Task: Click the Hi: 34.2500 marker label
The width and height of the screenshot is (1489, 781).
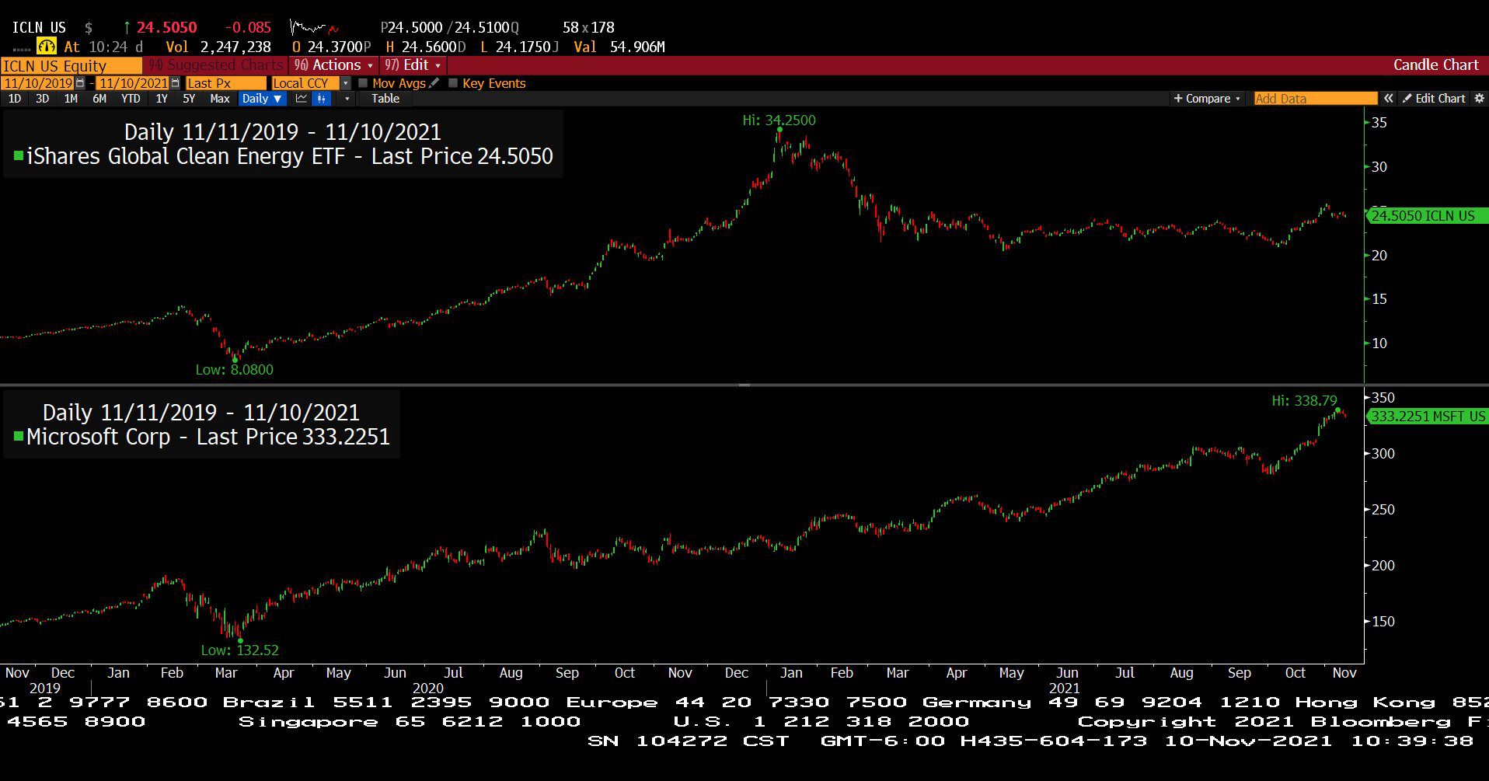Action: point(779,120)
